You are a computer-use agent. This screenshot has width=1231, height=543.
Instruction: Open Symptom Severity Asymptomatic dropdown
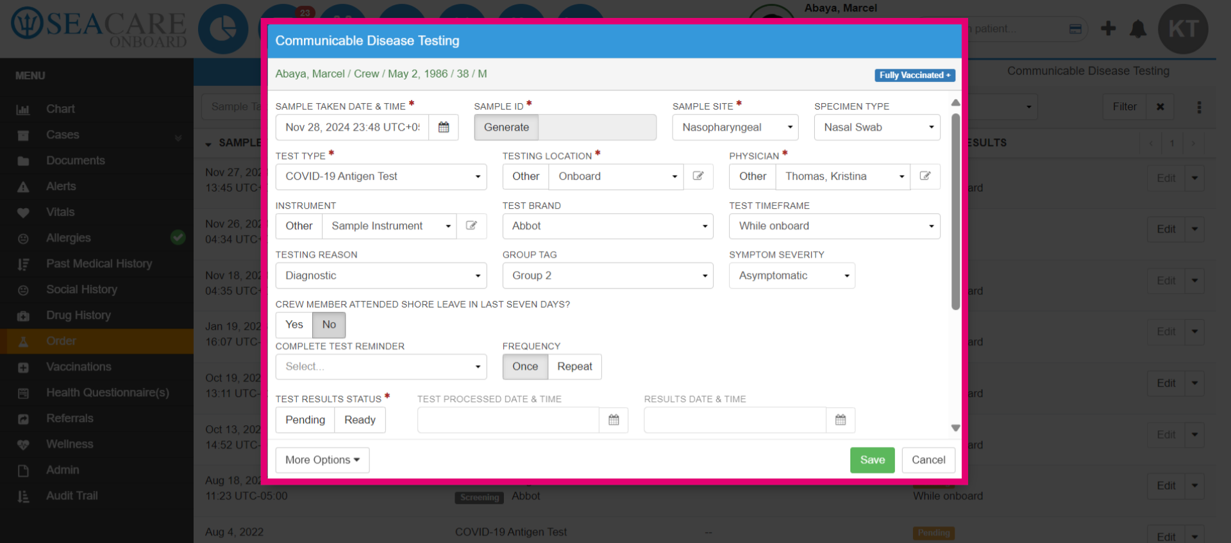coord(792,275)
